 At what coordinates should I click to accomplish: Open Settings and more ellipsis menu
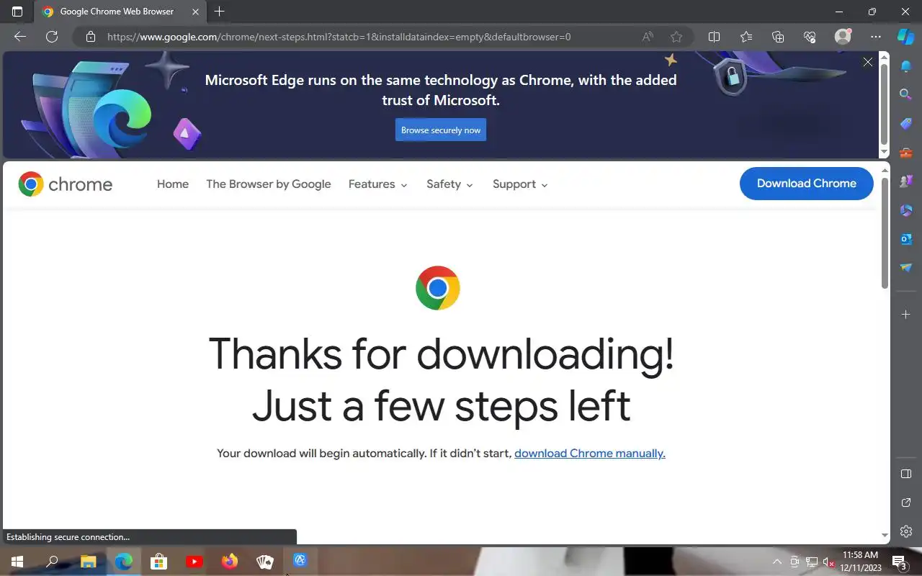[875, 37]
